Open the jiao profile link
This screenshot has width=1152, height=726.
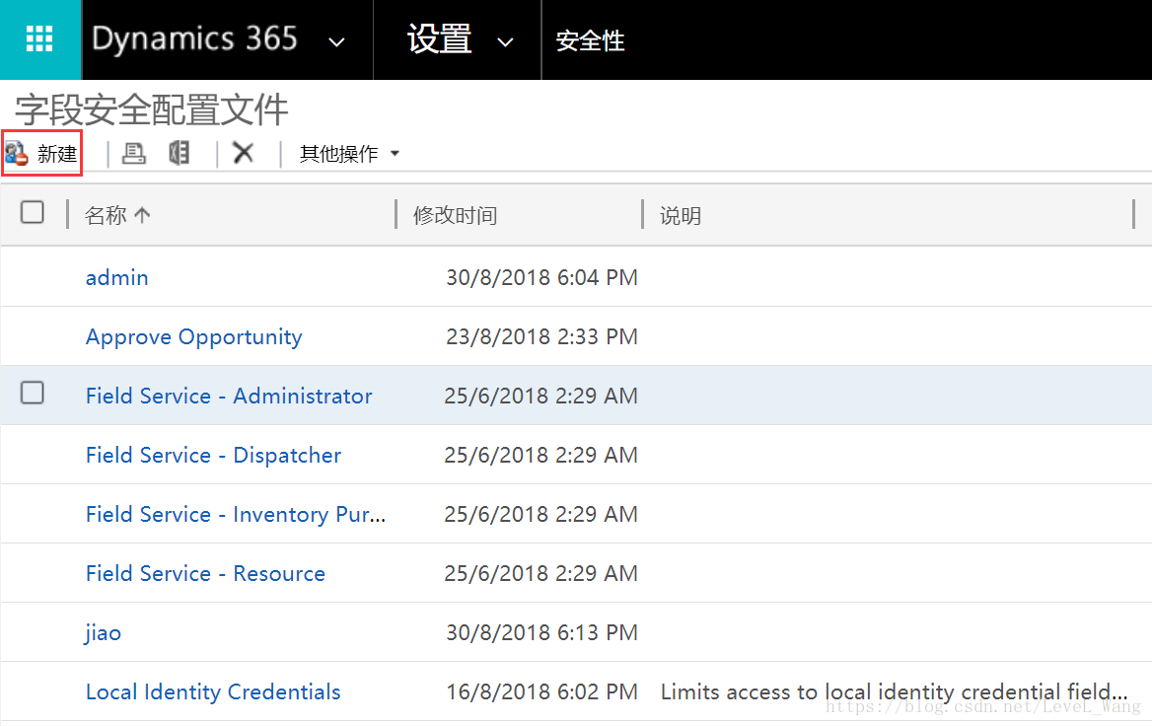pos(103,632)
